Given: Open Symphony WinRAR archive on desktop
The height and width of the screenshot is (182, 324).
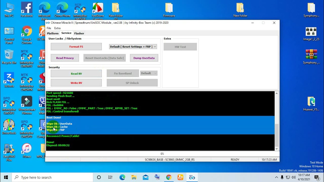Looking at the screenshot, I should pyautogui.click(x=311, y=57).
